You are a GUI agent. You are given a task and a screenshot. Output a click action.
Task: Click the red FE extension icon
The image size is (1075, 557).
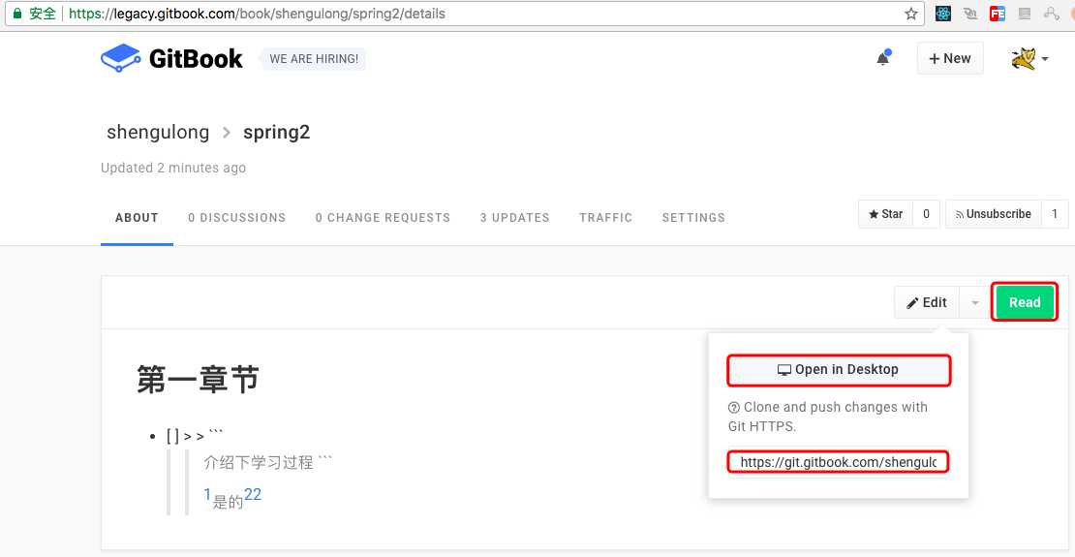tap(998, 14)
